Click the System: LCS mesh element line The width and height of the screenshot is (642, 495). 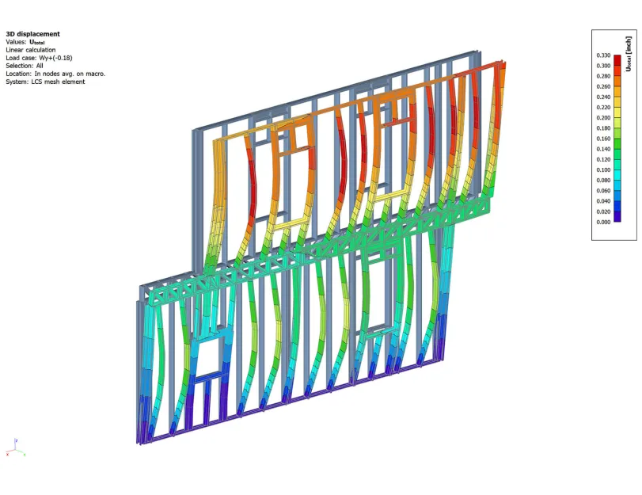[45, 82]
